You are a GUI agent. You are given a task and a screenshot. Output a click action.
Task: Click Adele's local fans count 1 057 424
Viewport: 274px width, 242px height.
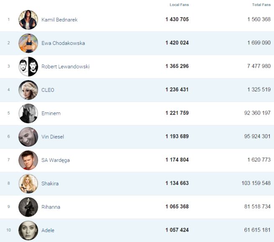click(177, 230)
